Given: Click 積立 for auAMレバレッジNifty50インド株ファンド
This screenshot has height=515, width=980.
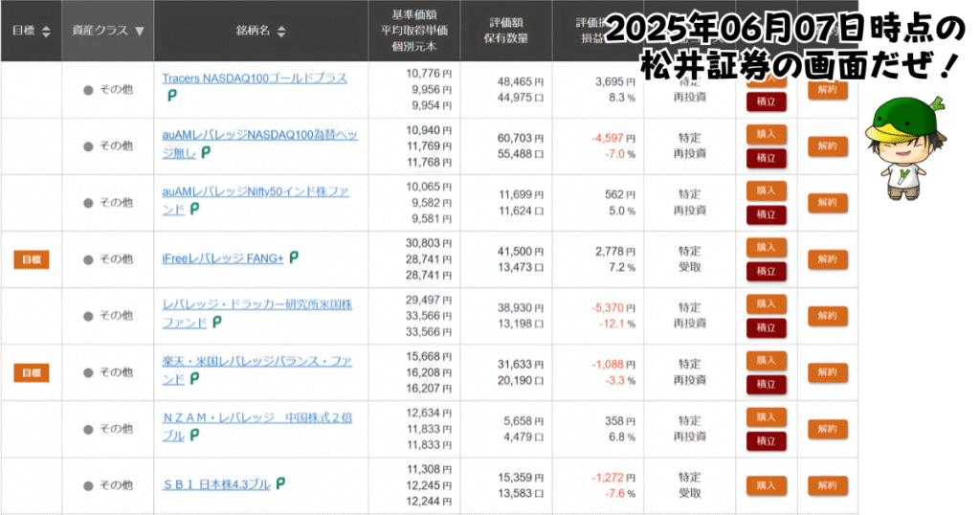Looking at the screenshot, I should (767, 214).
